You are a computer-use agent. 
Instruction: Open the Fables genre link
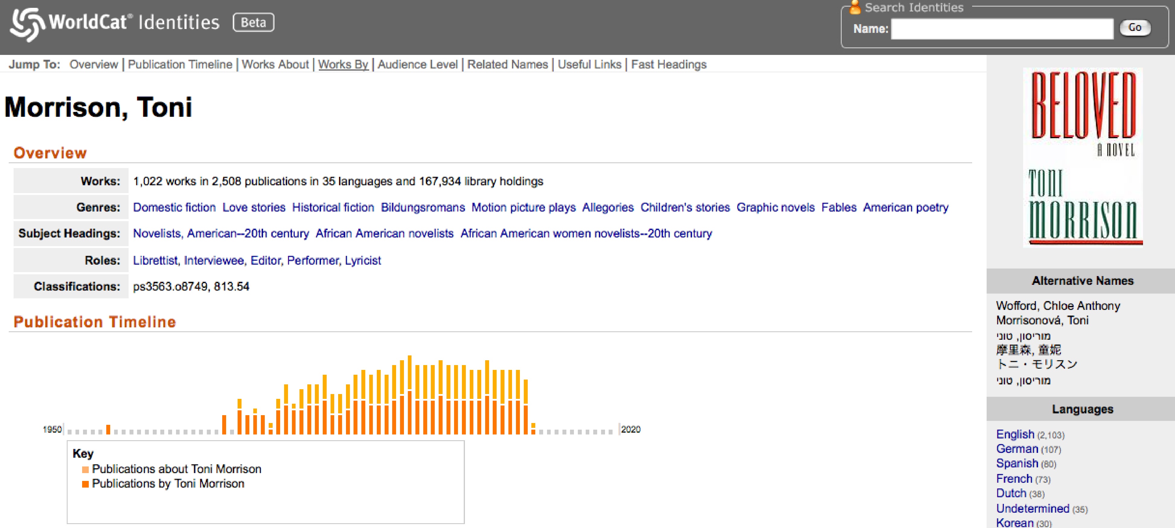click(839, 208)
